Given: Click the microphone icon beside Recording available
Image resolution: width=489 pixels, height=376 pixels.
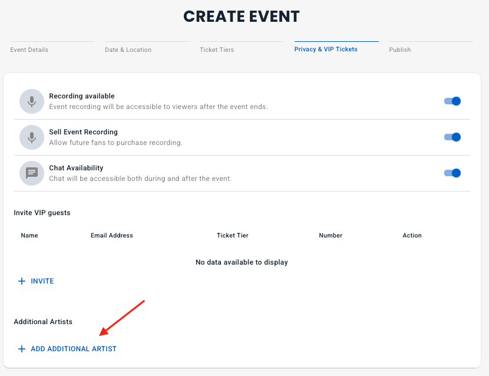Looking at the screenshot, I should coord(32,101).
